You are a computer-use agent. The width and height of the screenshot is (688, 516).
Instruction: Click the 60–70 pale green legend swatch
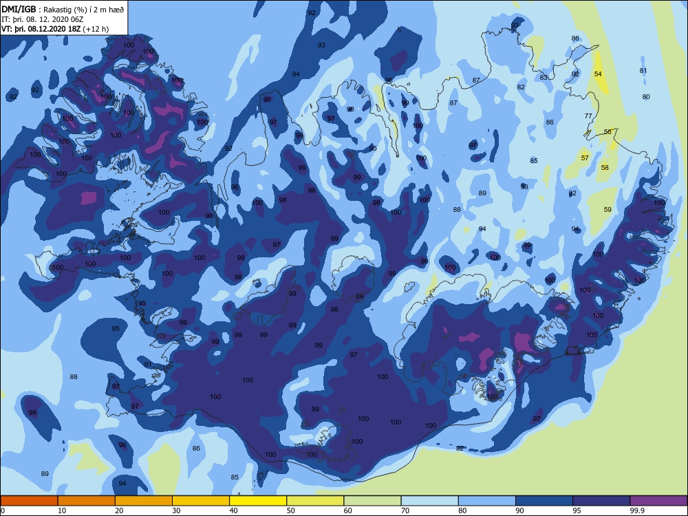click(x=372, y=501)
